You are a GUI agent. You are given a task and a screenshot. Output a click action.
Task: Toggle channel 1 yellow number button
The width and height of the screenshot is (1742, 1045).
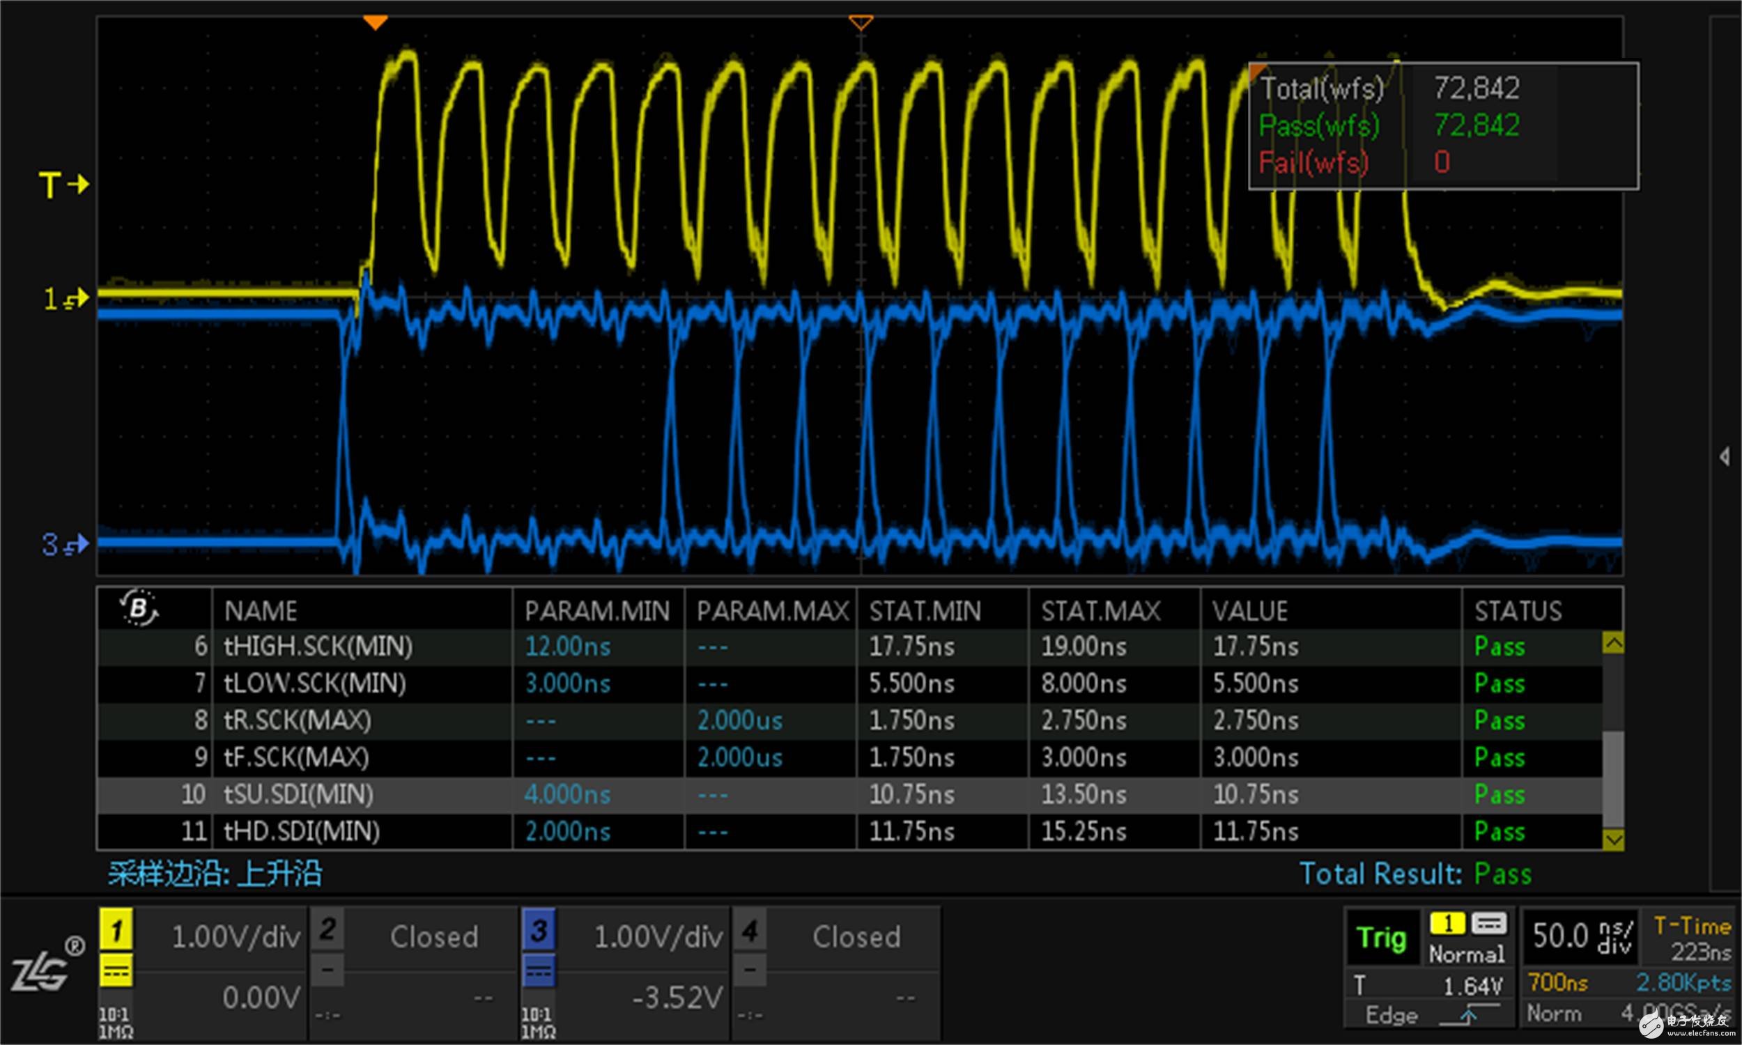pyautogui.click(x=116, y=930)
